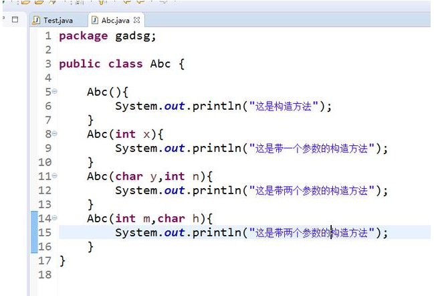Click the Java file icon on Test.java tab
Screen dimensions: 434x296
[x=37, y=20]
